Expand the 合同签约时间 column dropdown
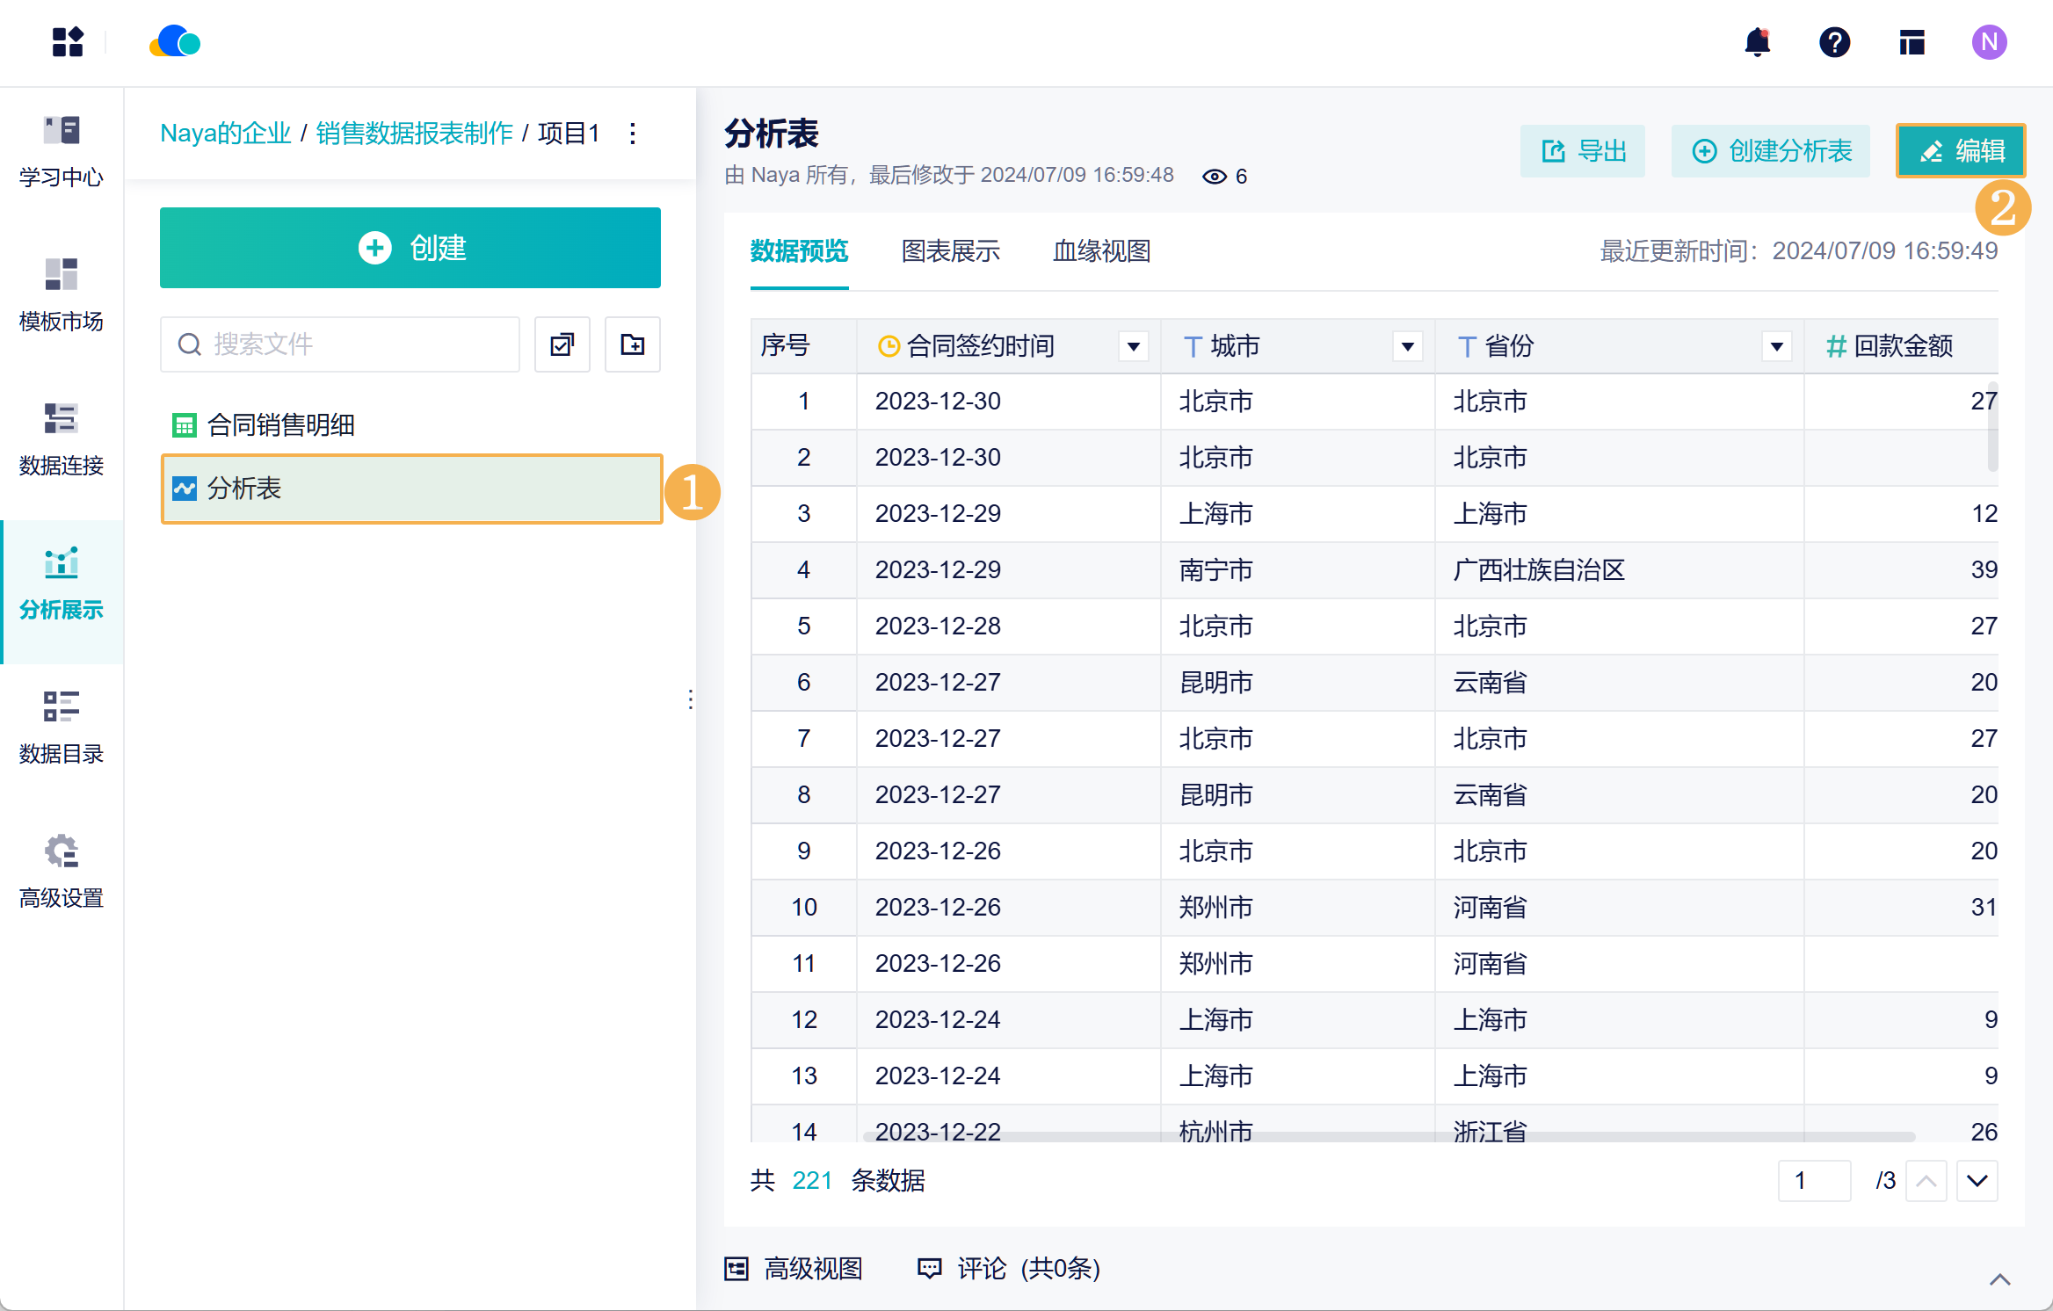 [1133, 346]
